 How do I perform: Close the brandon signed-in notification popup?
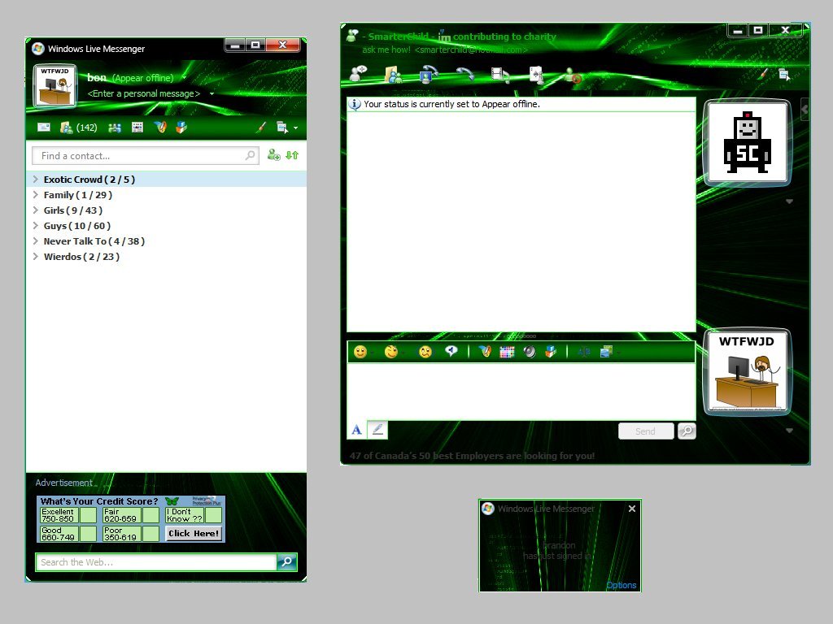coord(631,509)
